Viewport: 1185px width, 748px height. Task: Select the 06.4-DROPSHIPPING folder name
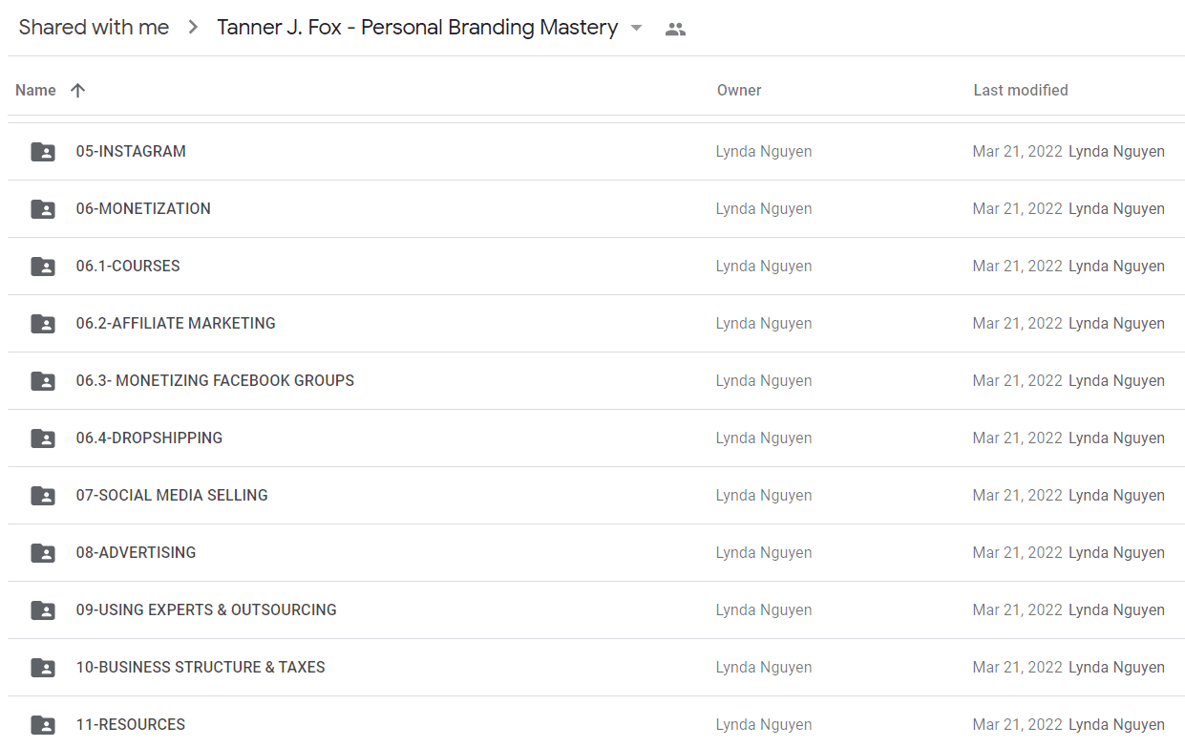(149, 438)
